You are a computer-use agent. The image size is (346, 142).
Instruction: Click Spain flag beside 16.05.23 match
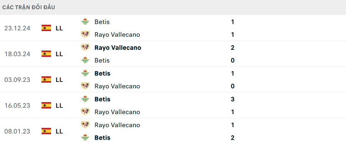pos(46,105)
